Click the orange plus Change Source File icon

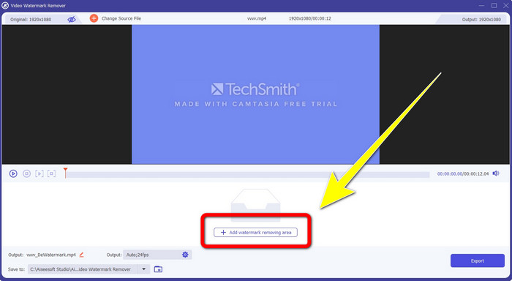point(94,18)
